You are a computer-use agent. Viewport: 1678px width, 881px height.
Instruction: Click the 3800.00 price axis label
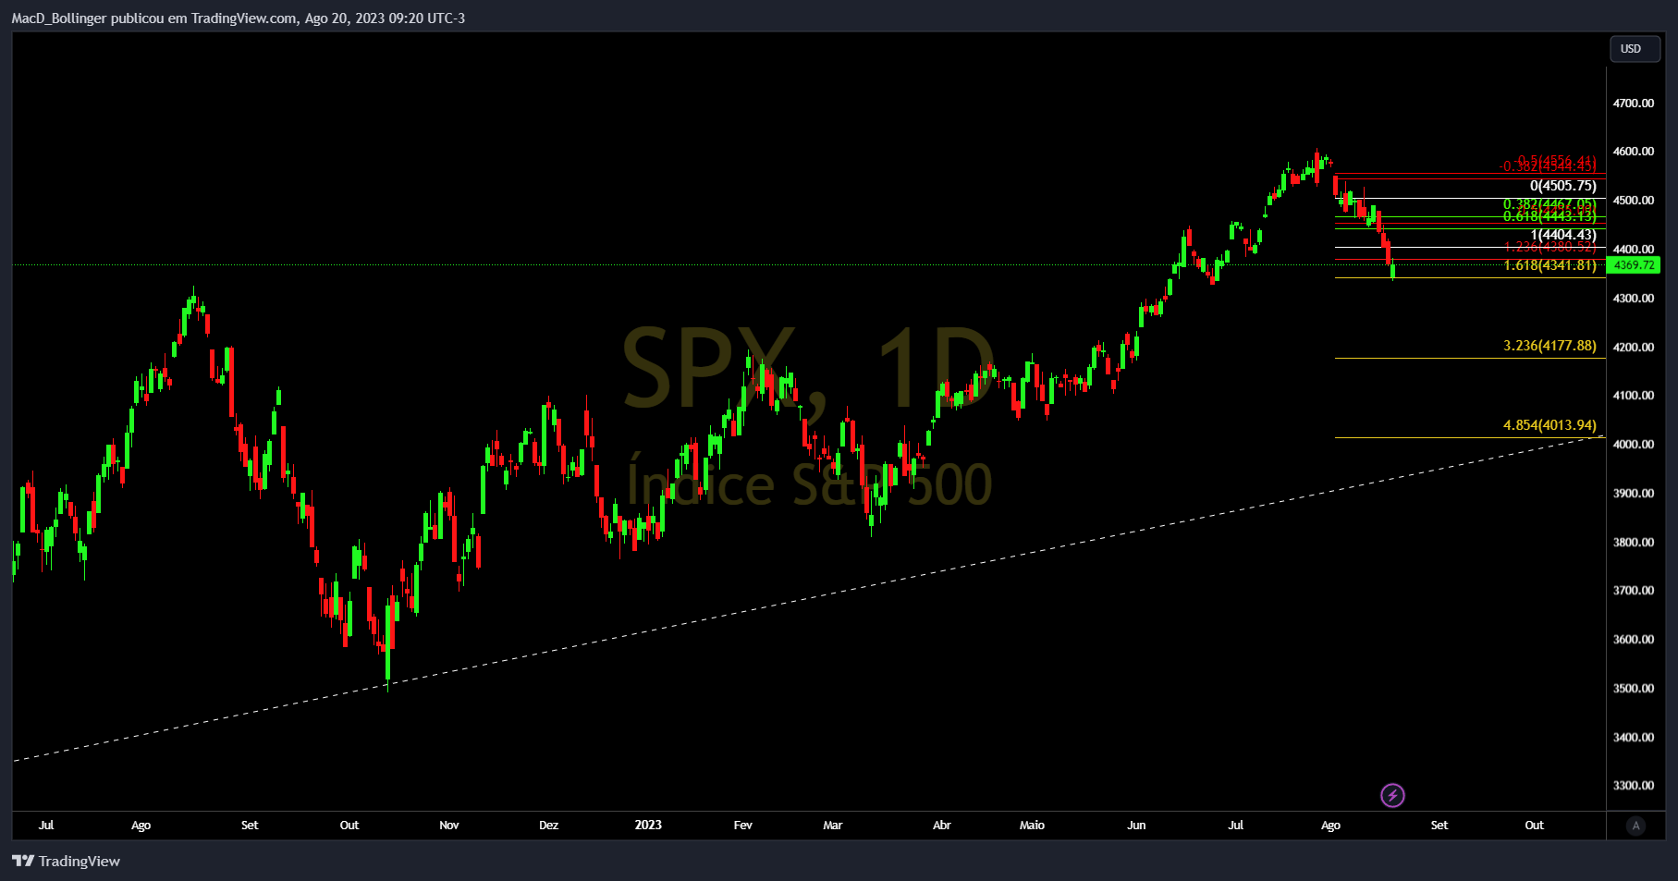[x=1634, y=543]
